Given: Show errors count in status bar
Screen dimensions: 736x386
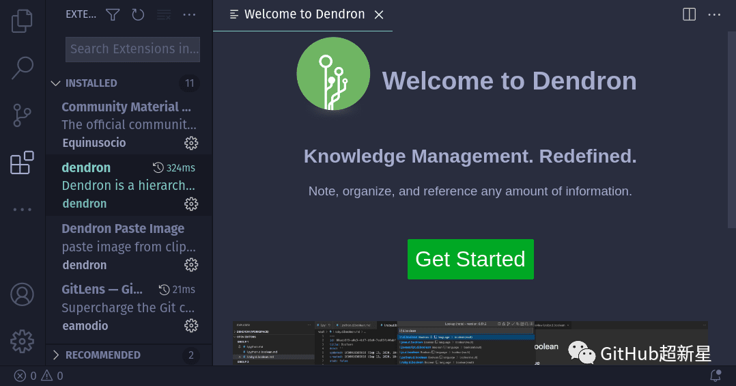Looking at the screenshot, I should click(25, 376).
